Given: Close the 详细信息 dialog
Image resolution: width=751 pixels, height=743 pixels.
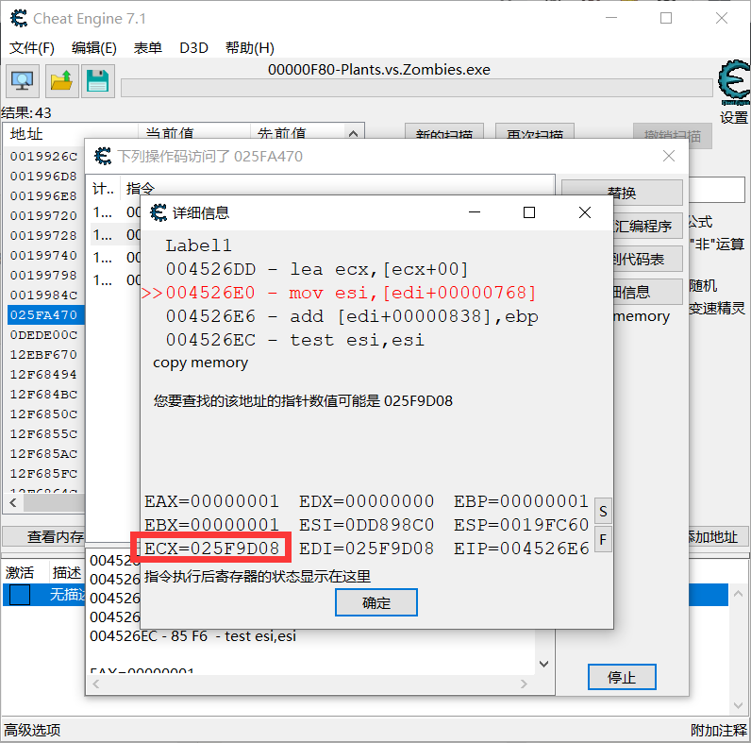Looking at the screenshot, I should (x=585, y=212).
